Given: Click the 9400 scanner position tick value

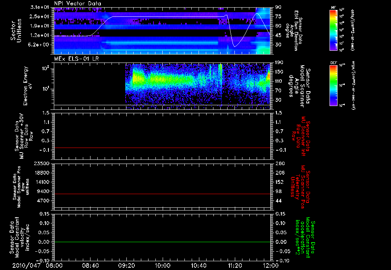Looking at the screenshot, I should point(43,191).
